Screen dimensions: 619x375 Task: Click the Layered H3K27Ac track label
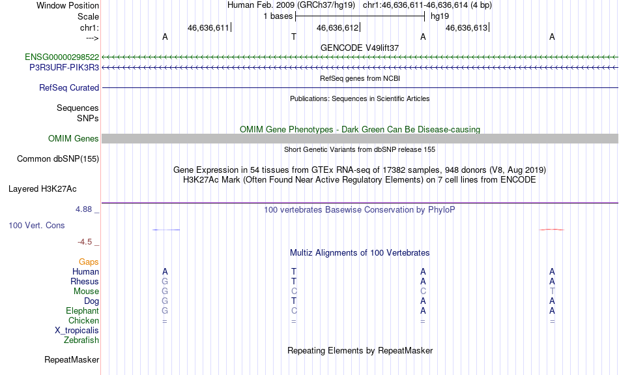tap(42, 189)
